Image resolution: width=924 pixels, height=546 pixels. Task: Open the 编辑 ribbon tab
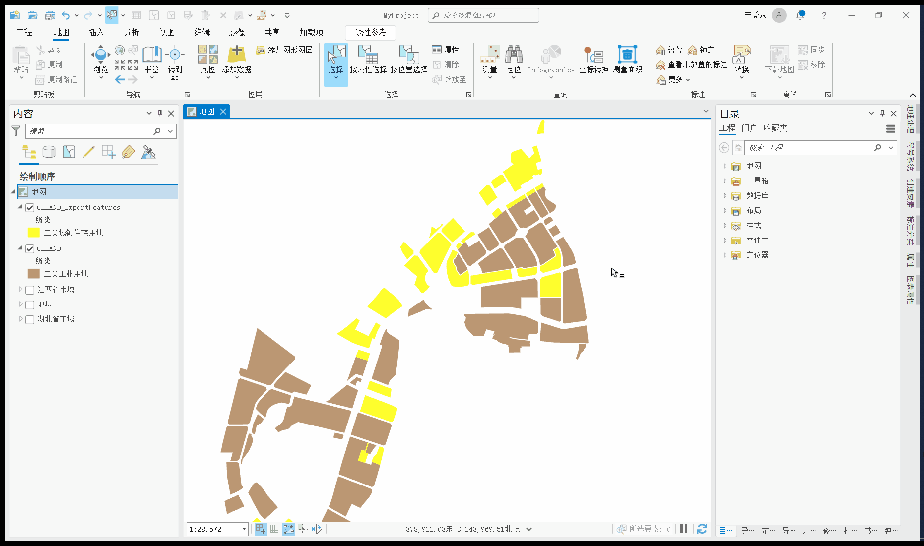202,32
